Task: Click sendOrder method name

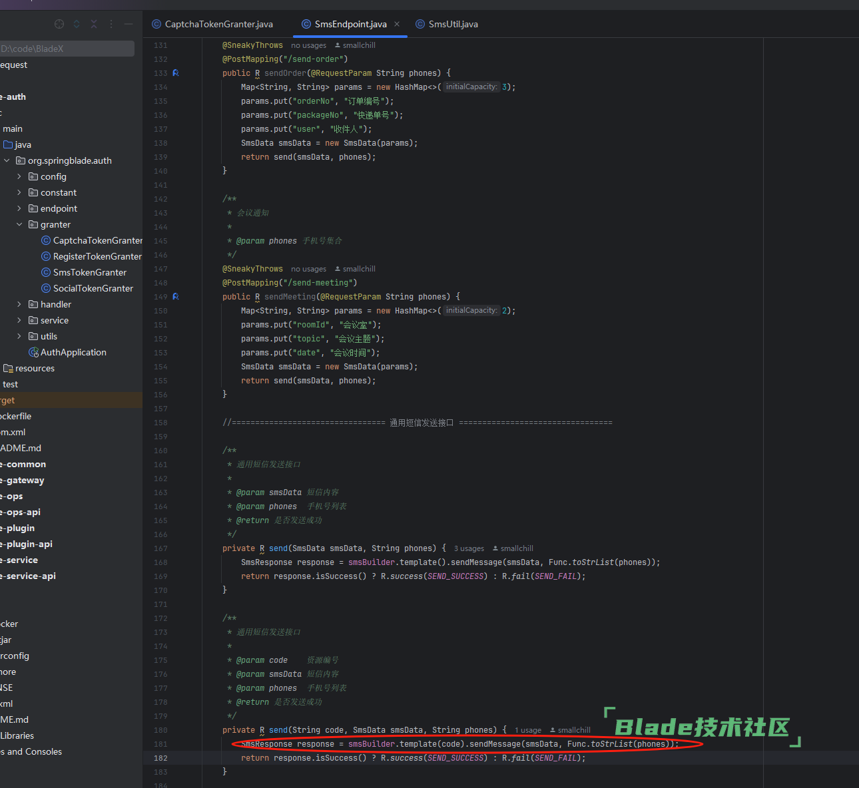Action: pos(285,73)
